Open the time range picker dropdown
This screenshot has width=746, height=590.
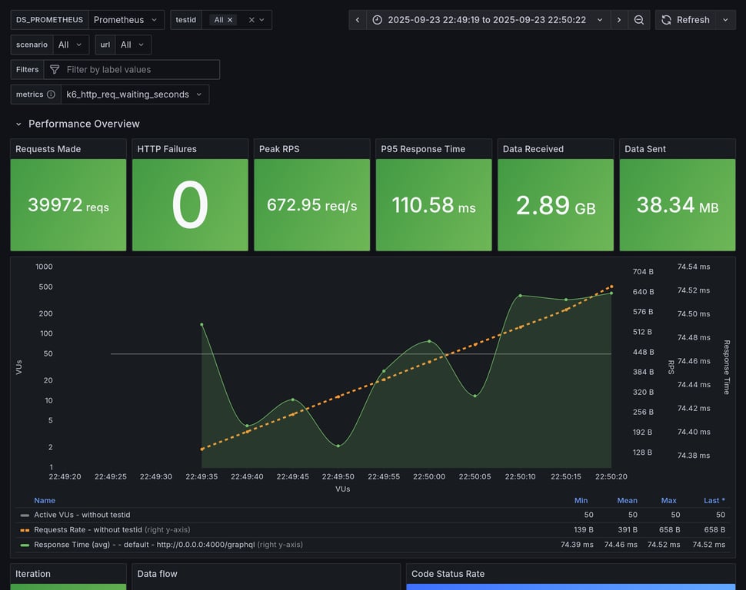click(488, 20)
